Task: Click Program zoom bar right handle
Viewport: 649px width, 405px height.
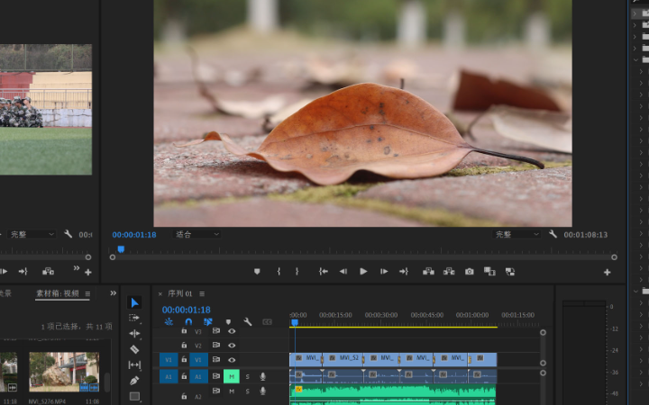Action: [x=614, y=257]
